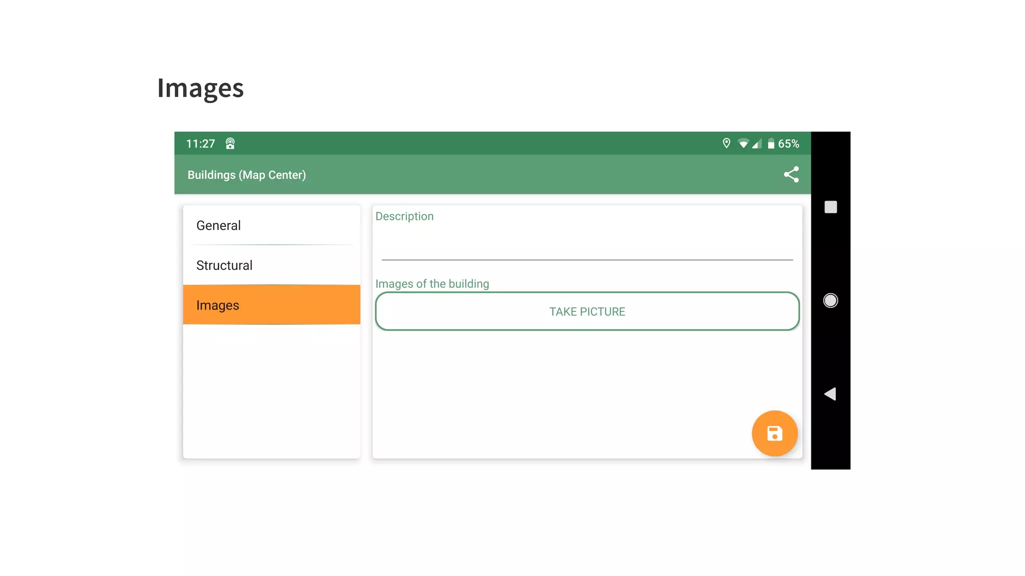
Task: Tap the Wi-Fi status bar icon
Action: (x=743, y=144)
